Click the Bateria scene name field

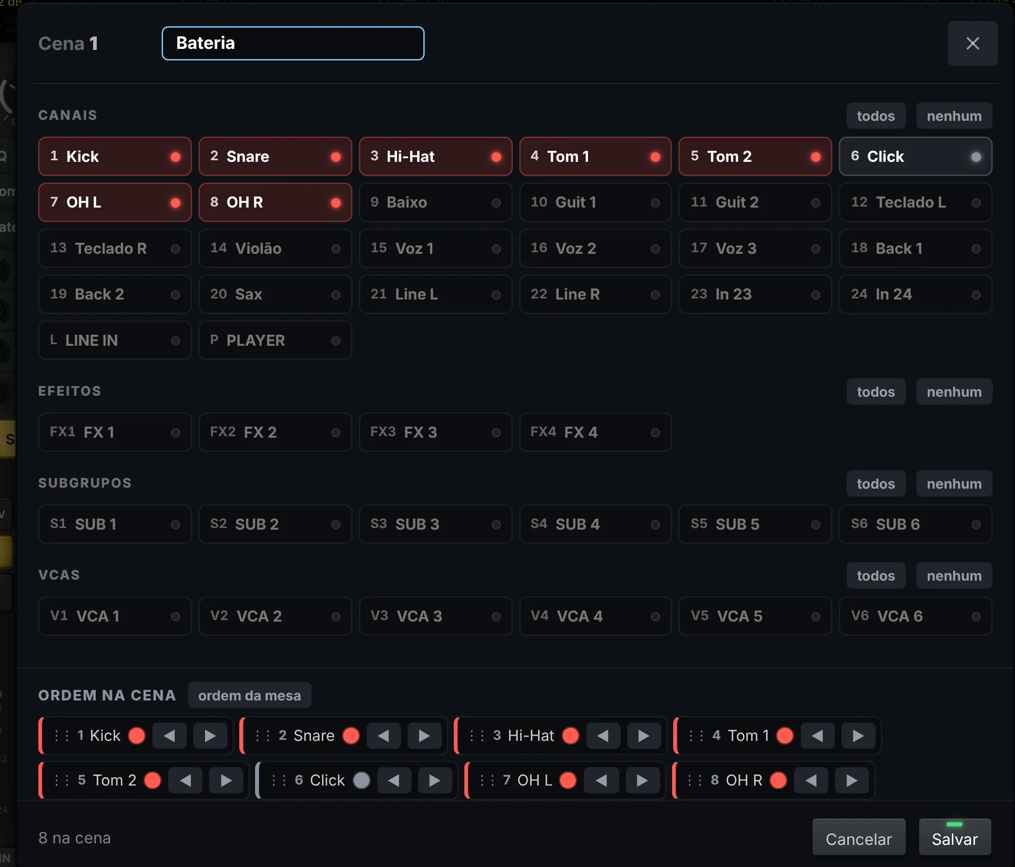click(x=293, y=43)
